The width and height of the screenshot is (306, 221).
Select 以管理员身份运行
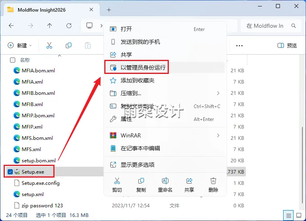pyautogui.click(x=165, y=68)
